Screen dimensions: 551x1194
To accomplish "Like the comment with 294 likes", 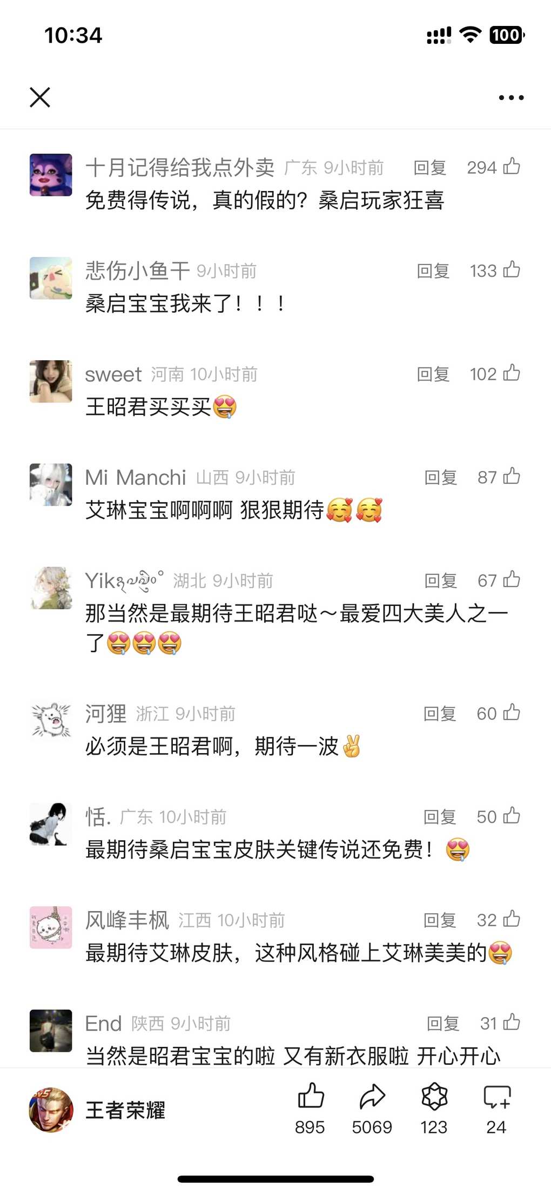I will [512, 166].
